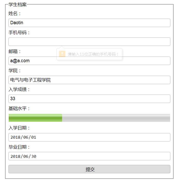The width and height of the screenshot is (178, 183).
Task: Click the 手机号码 label
Action: 19,33
